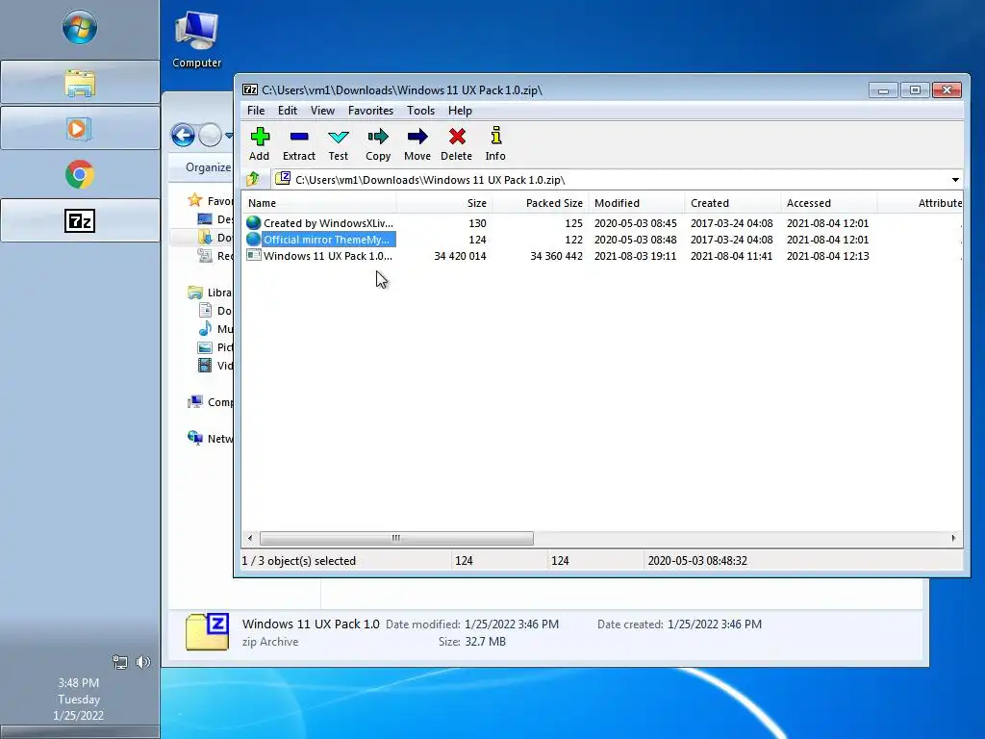985x739 pixels.
Task: Click created date '2021-08-04 11:41'
Action: 731,256
